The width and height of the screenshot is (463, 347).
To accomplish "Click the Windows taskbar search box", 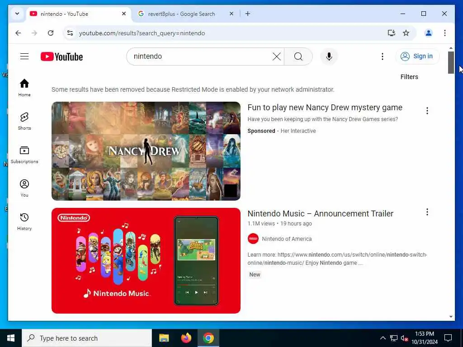I will coord(87,338).
